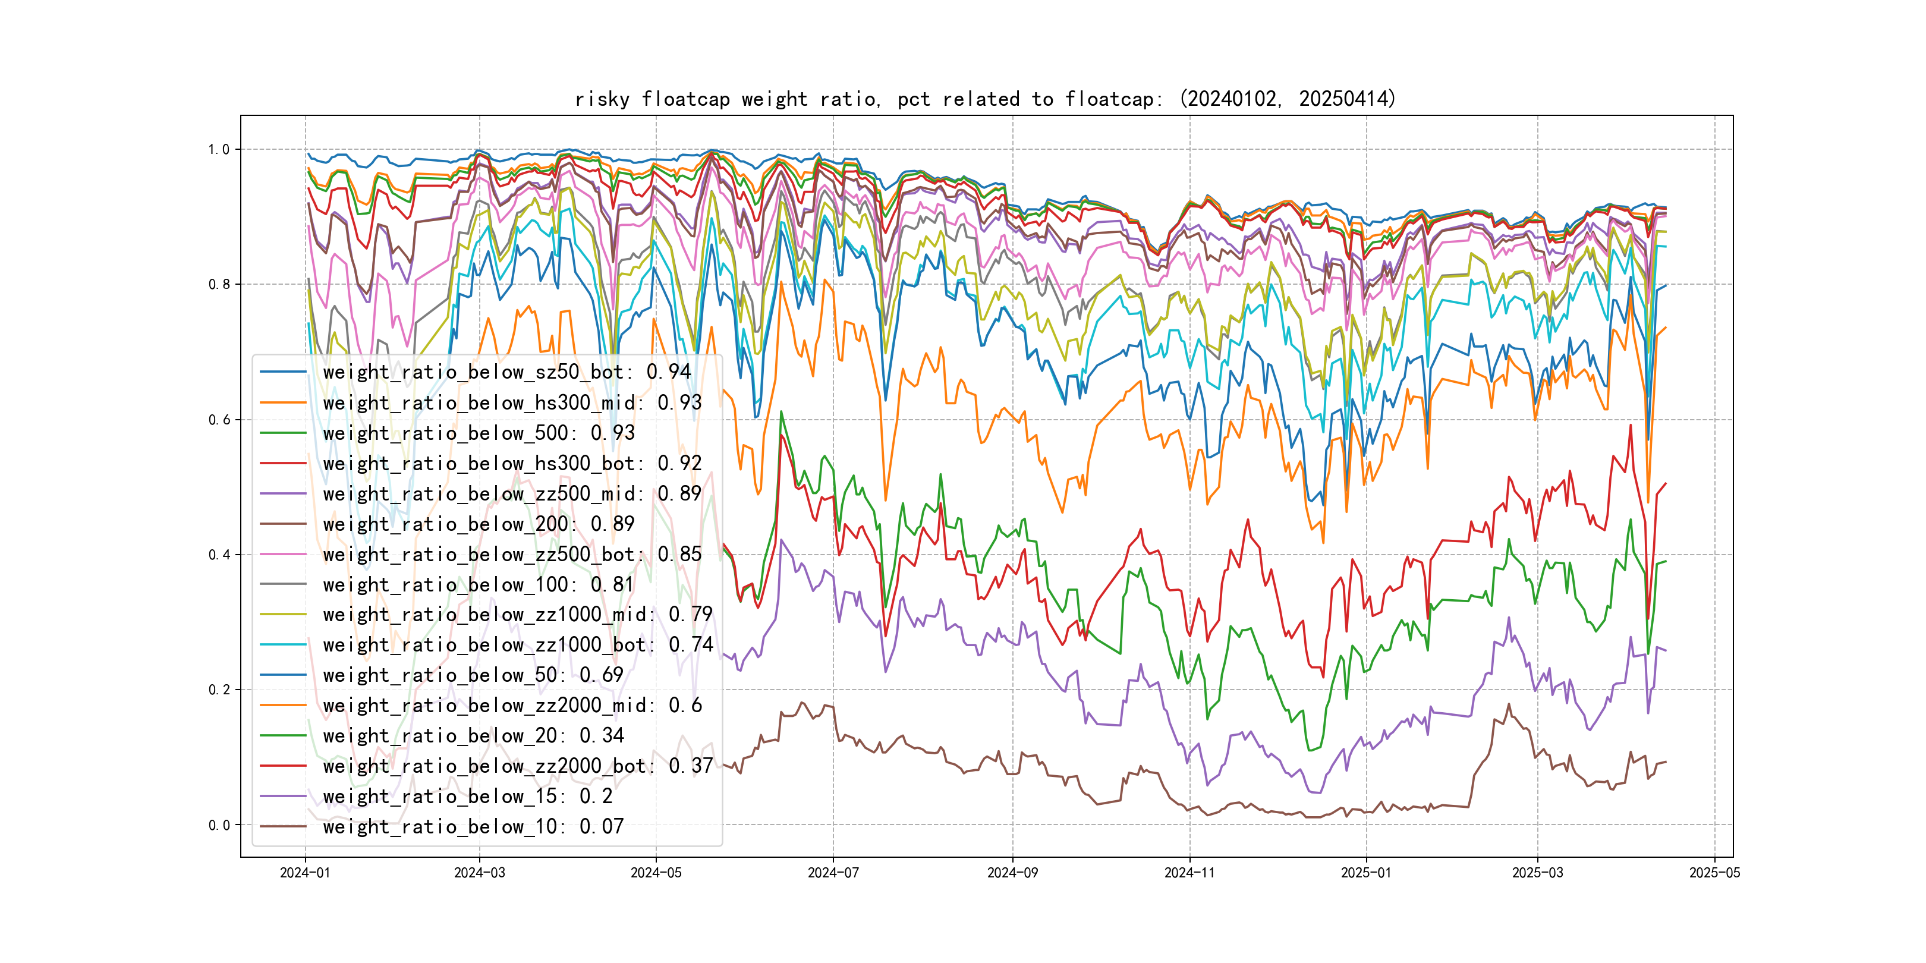This screenshot has height=963, width=1926.
Task: Click legend entry weight_ratio_below_sz50_bot
Action: coord(506,372)
